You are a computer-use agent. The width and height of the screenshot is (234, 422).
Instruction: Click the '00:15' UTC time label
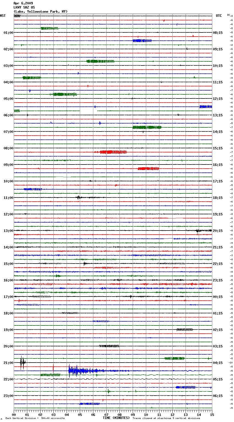[218, 297]
